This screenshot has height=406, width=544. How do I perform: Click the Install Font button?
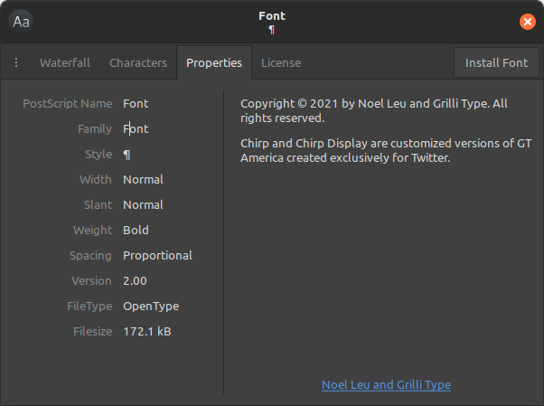pyautogui.click(x=496, y=63)
